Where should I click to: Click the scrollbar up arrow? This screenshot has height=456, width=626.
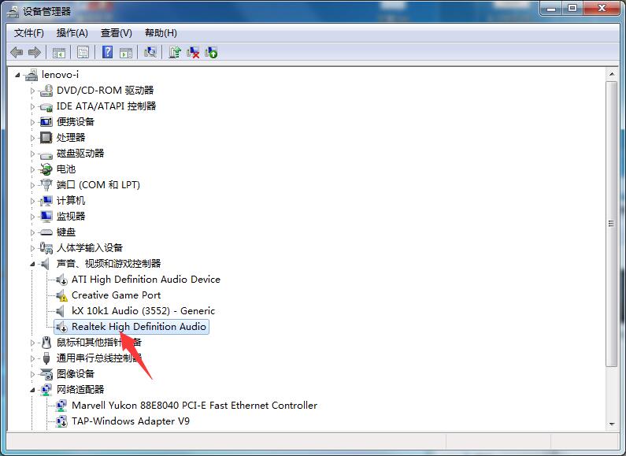(611, 74)
